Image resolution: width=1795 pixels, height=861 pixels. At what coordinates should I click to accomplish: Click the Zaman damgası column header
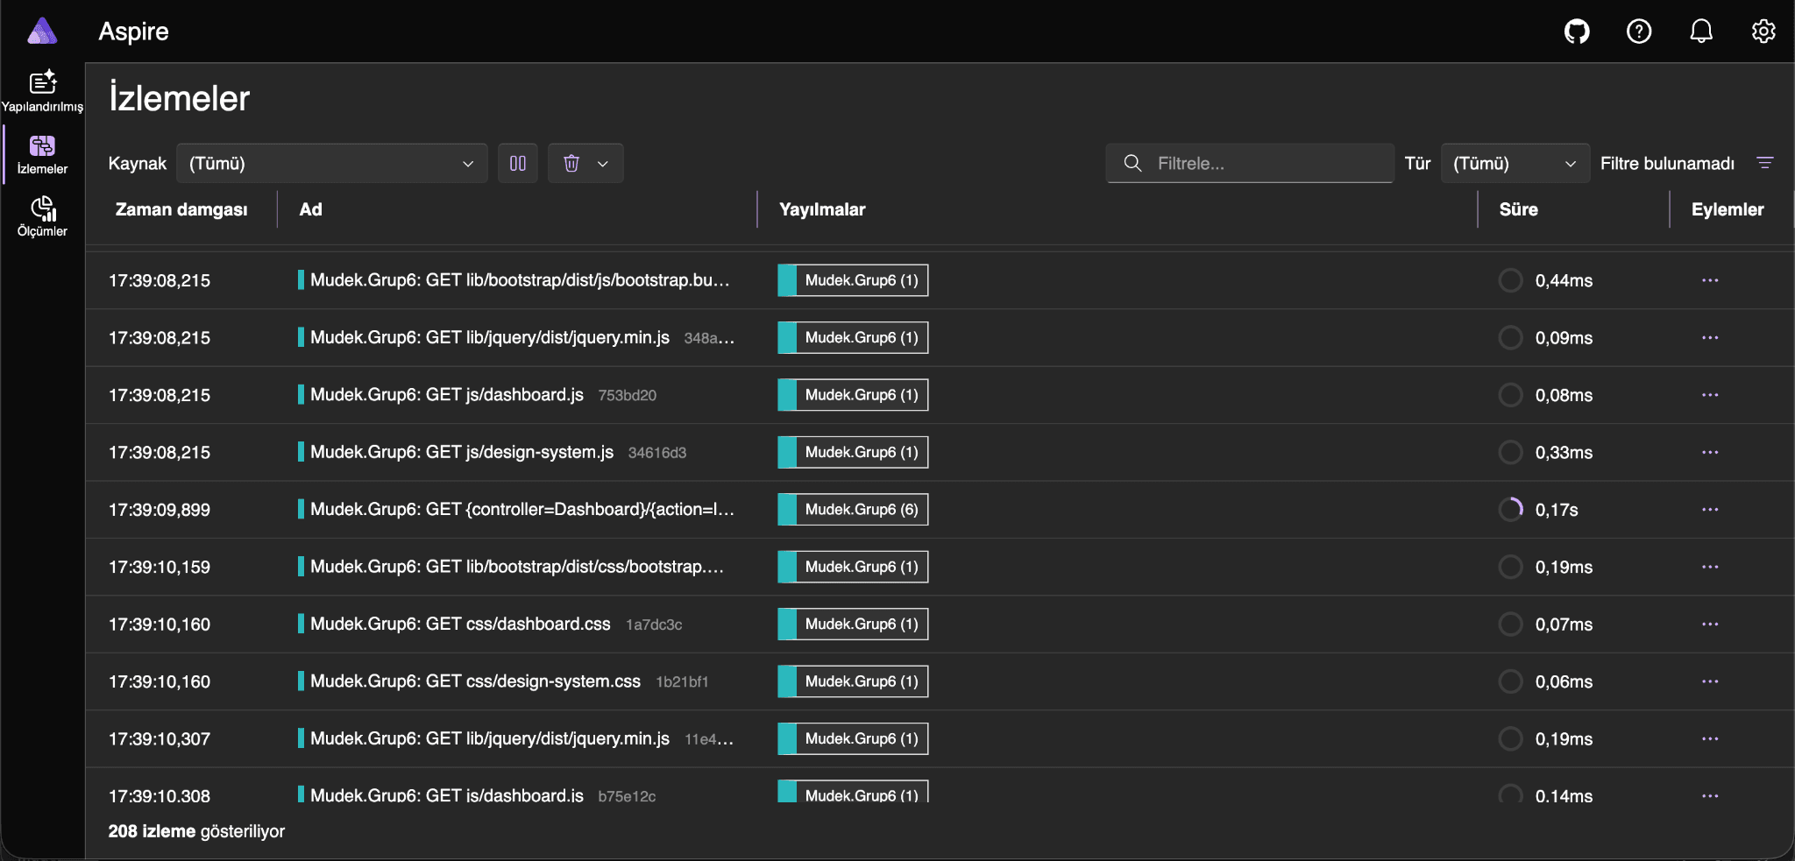(x=181, y=209)
